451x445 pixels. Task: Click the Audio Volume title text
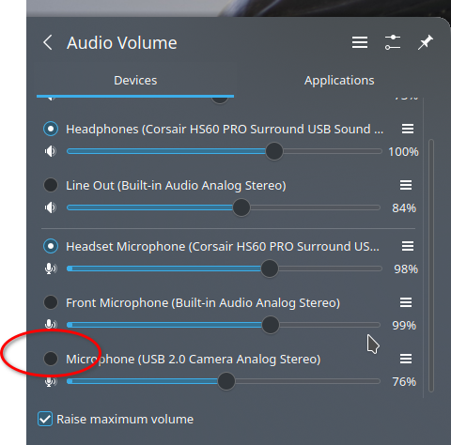(122, 43)
